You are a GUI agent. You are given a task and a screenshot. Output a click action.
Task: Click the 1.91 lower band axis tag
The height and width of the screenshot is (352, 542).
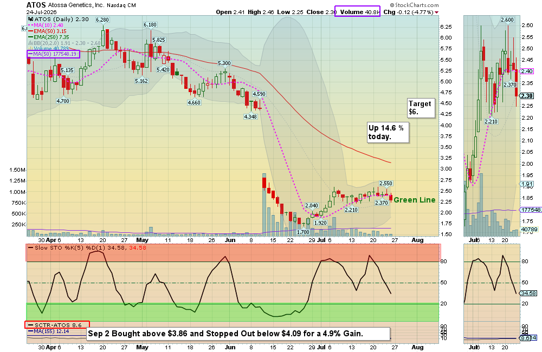tap(527, 184)
